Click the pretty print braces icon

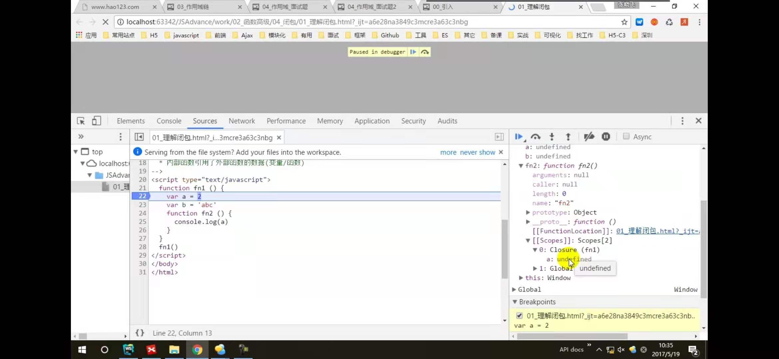pos(140,333)
